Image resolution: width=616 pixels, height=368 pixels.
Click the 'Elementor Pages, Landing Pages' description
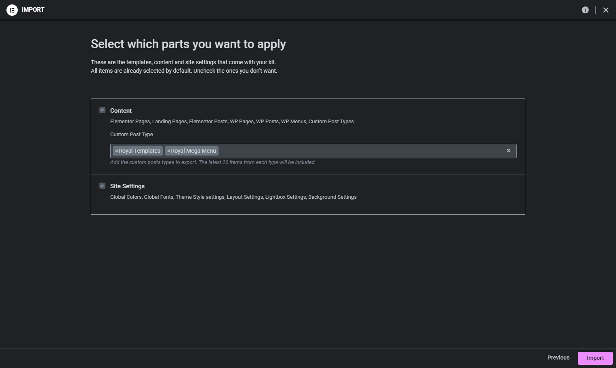232,122
